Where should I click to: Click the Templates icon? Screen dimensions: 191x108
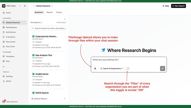4,56
